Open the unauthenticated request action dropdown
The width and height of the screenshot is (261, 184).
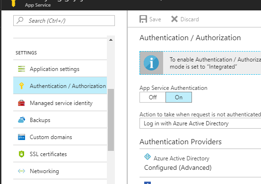tap(200, 123)
